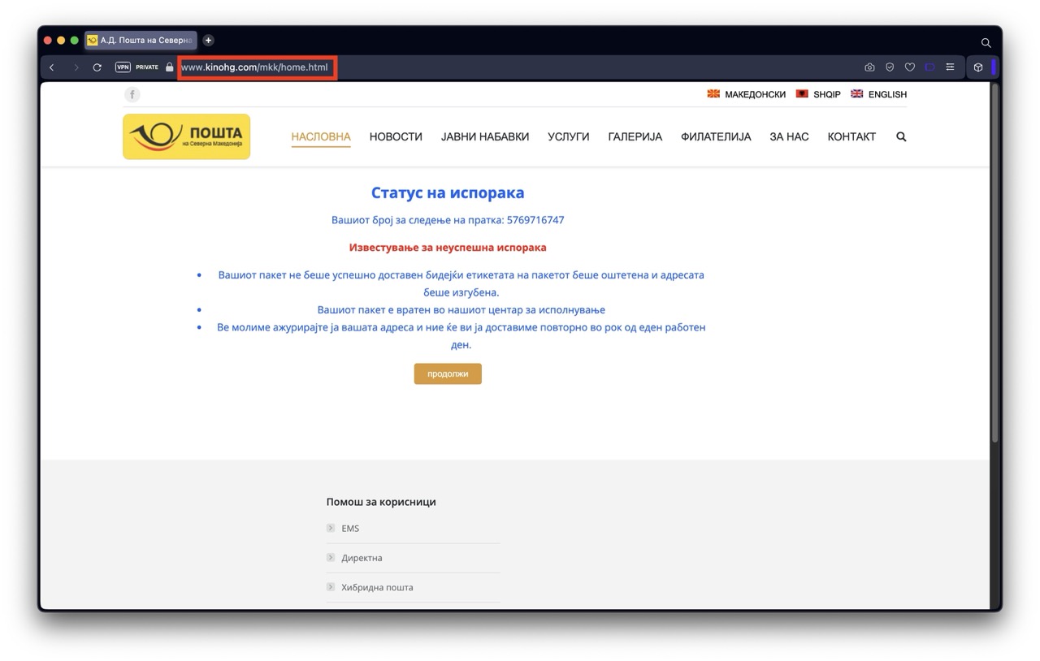This screenshot has width=1040, height=661.
Task: Switch language to SHQIP
Action: pyautogui.click(x=819, y=94)
